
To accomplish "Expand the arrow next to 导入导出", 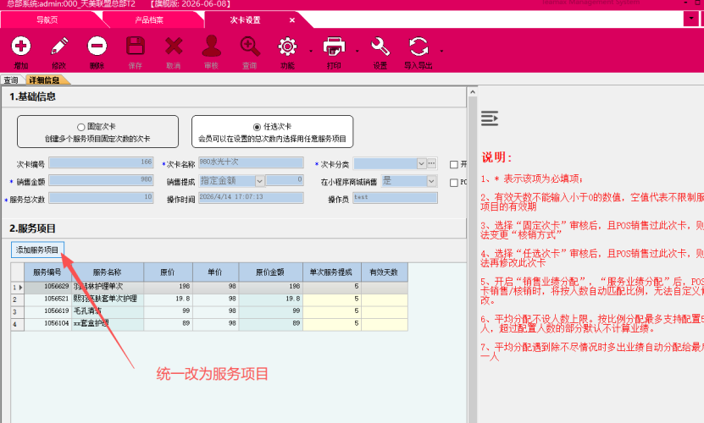I will 441,52.
